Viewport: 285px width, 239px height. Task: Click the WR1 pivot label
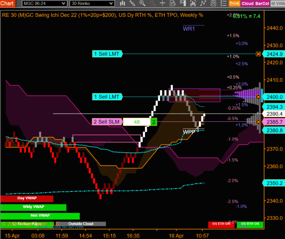189,29
